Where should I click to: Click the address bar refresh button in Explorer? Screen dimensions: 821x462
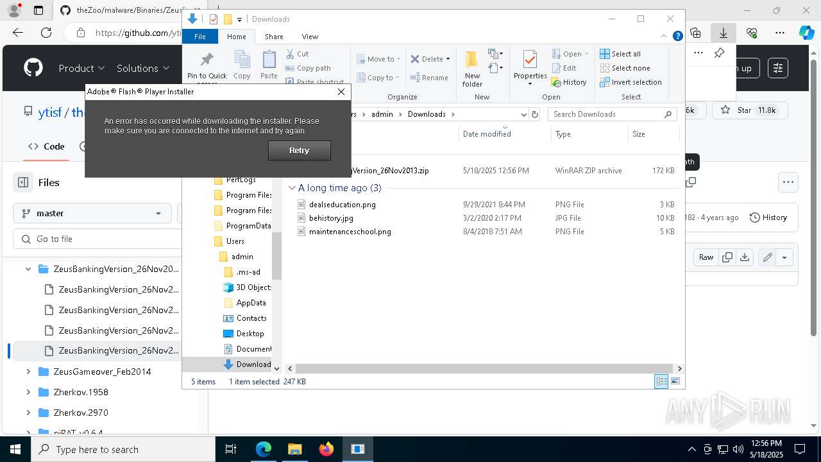coord(535,114)
